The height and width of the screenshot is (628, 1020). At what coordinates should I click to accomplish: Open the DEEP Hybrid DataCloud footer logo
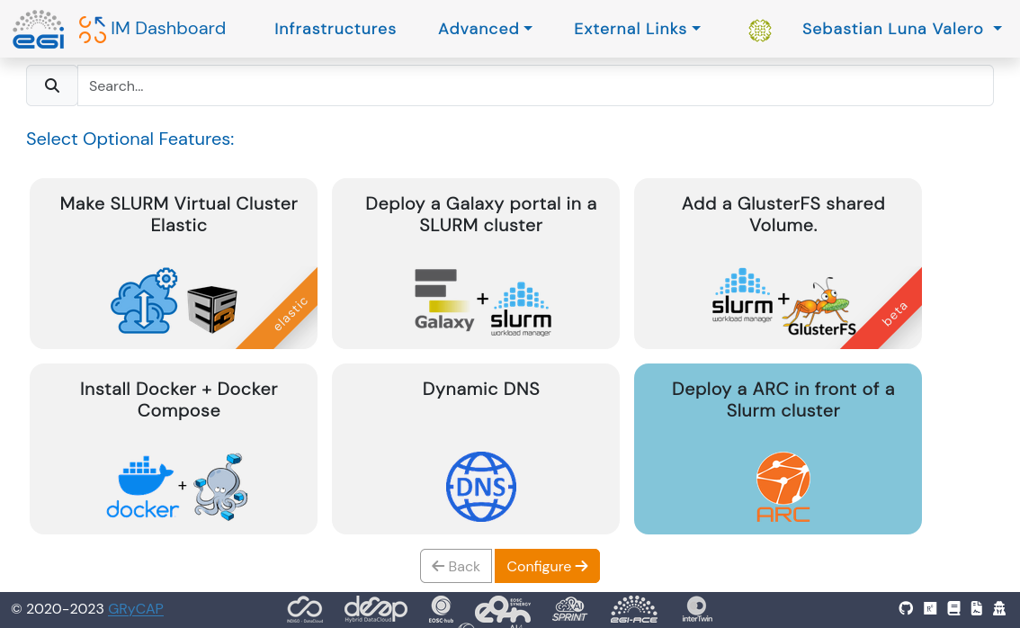375,610
